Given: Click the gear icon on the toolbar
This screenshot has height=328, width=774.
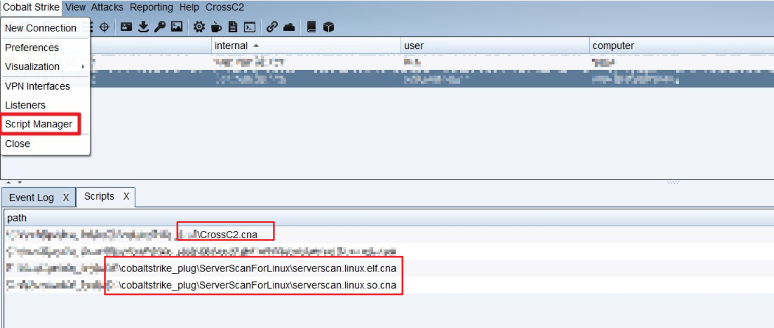Looking at the screenshot, I should 199,25.
